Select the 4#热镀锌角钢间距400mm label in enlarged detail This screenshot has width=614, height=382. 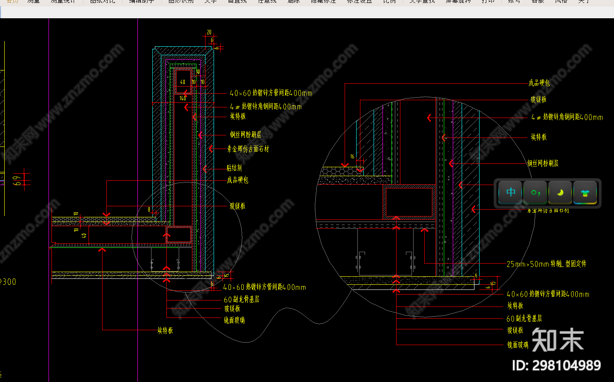click(x=567, y=117)
